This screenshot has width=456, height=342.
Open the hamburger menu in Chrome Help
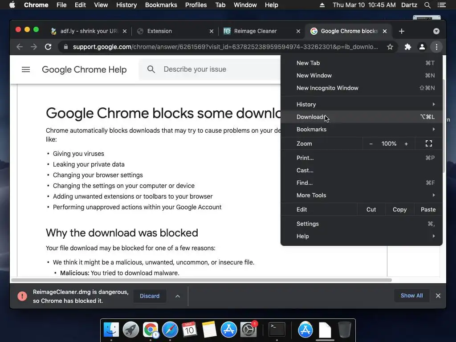tap(26, 69)
